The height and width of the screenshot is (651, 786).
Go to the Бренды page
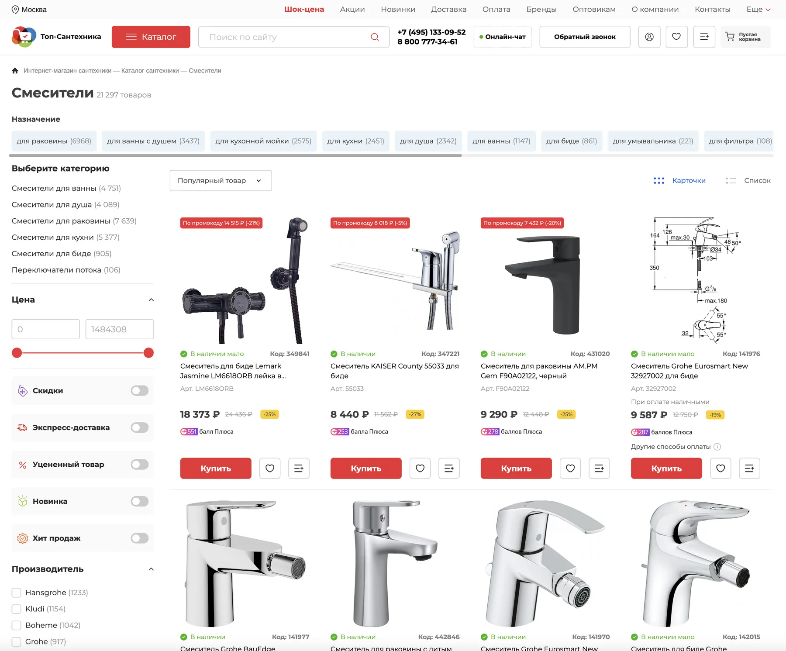[541, 10]
